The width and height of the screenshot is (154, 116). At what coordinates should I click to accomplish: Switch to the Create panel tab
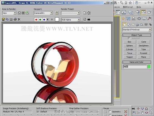[x=123, y=19]
